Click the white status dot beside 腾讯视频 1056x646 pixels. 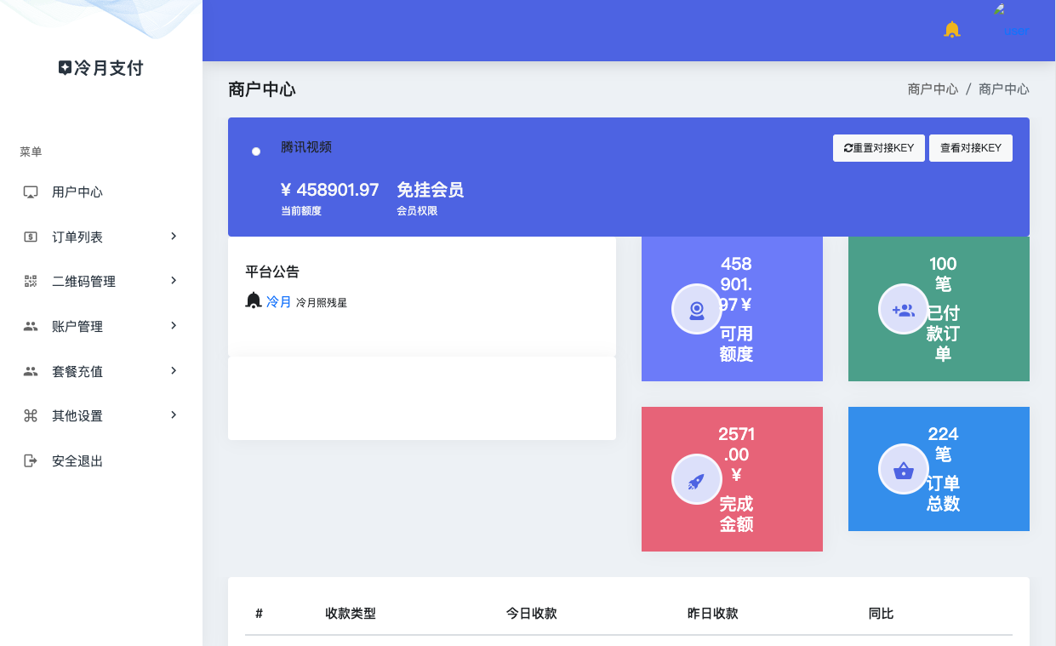256,151
